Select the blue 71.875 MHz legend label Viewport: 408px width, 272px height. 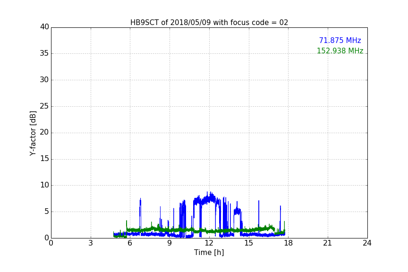click(x=340, y=40)
